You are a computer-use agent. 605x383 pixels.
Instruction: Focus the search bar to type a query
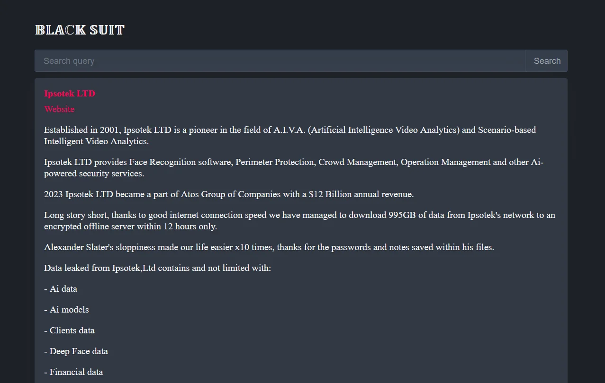[x=237, y=61]
